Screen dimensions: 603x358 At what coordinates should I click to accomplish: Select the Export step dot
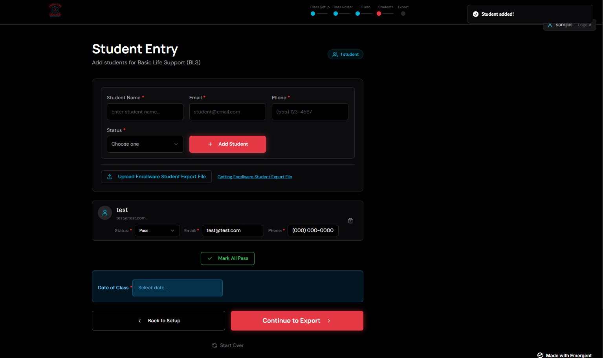(403, 13)
